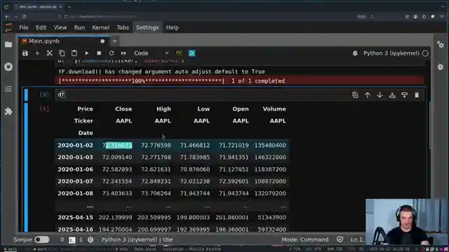Run the selected cell
Viewport: 449px width, 252px height.
[86, 53]
